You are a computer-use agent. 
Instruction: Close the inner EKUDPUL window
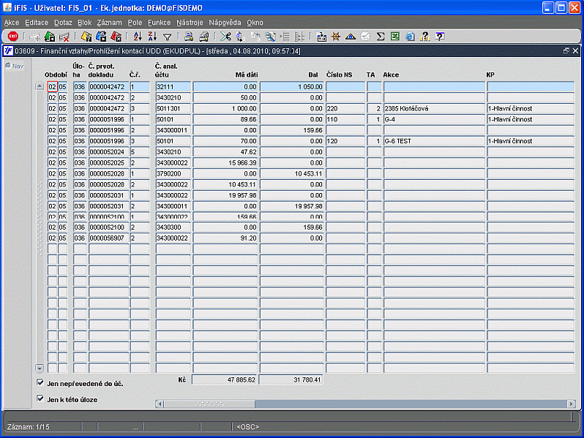(x=575, y=50)
